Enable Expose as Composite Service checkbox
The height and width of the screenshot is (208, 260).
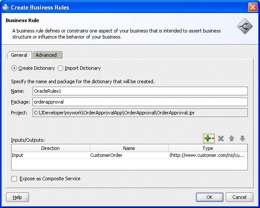(x=14, y=179)
